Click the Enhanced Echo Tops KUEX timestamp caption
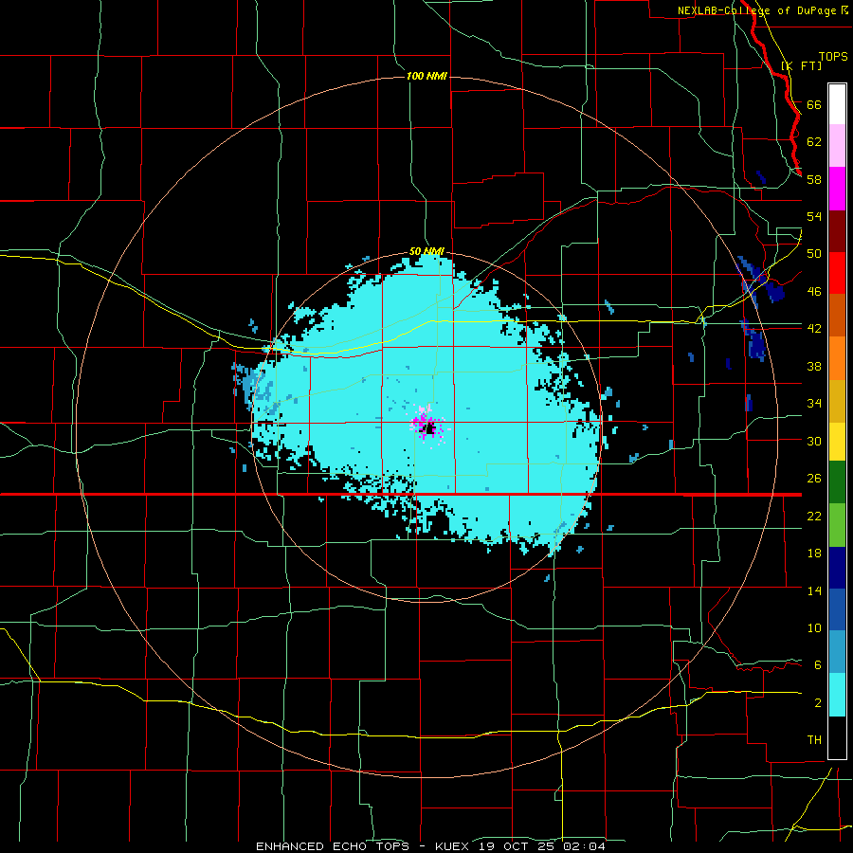Viewport: 853px width, 853px height. tap(430, 846)
